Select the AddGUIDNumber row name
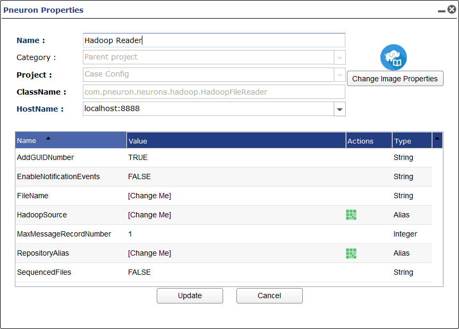This screenshot has height=329, width=459. click(x=45, y=157)
